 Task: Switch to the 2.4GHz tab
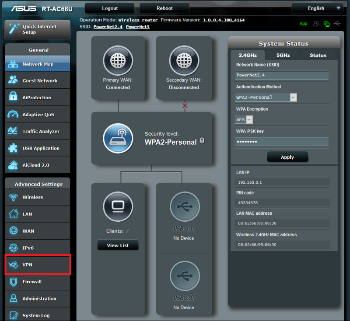click(x=248, y=55)
